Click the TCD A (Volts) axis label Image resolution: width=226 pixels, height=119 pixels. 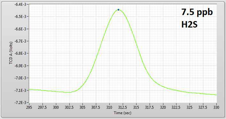(x=11, y=53)
